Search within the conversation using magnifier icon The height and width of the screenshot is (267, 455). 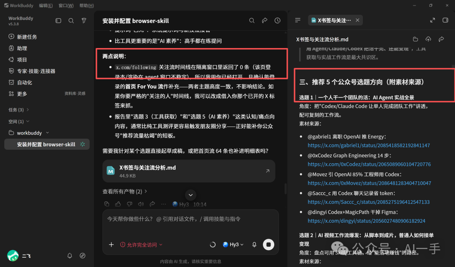[x=252, y=21]
